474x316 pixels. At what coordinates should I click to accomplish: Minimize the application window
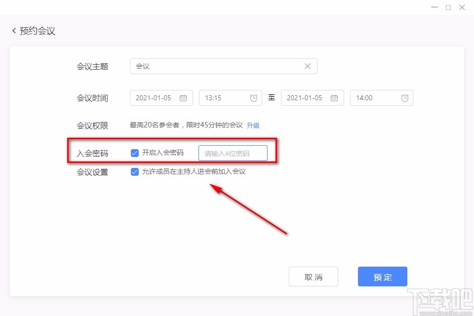[434, 7]
